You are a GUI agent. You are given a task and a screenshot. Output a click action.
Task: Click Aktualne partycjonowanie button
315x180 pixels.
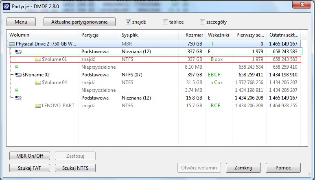(x=79, y=22)
